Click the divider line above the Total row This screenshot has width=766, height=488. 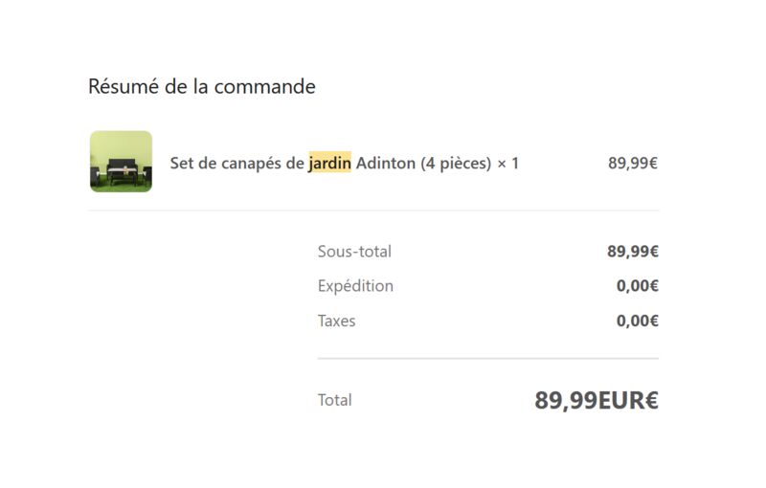click(488, 359)
